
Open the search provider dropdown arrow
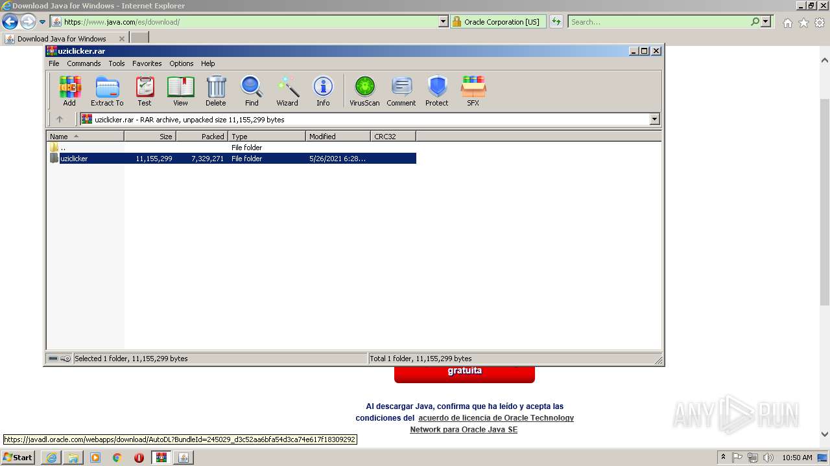pos(766,22)
